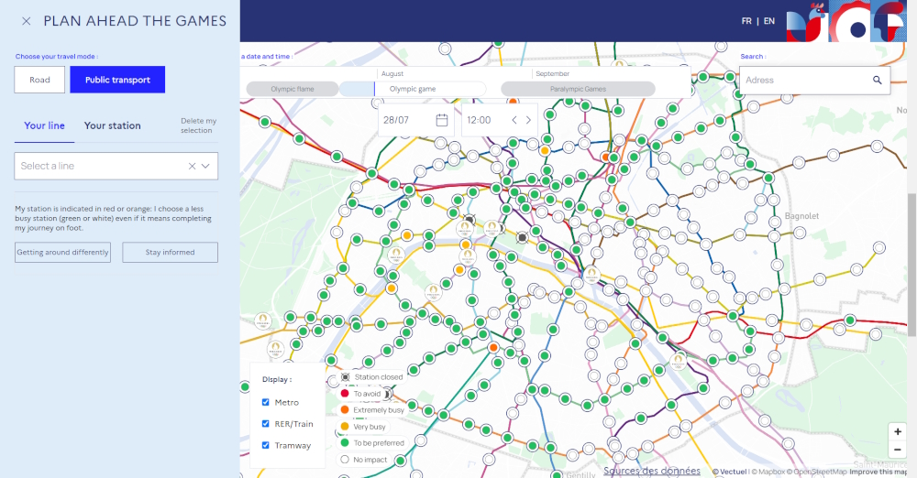Click Extremely busy orange legend entry
The width and height of the screenshot is (917, 478).
(372, 409)
